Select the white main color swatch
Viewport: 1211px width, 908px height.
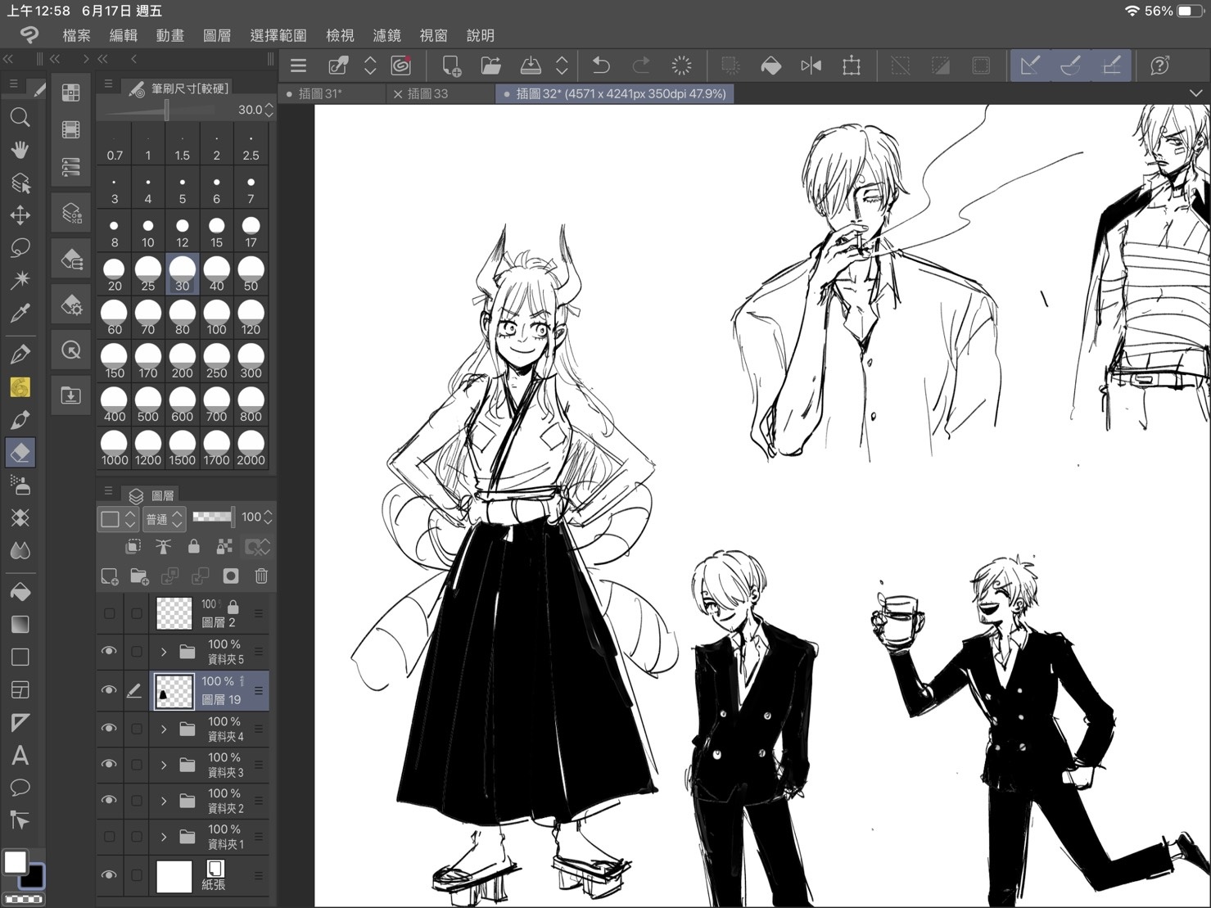tap(15, 861)
